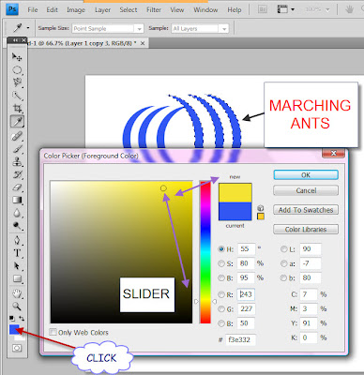Open the Filter menu
The height and width of the screenshot is (375, 364).
(x=154, y=10)
